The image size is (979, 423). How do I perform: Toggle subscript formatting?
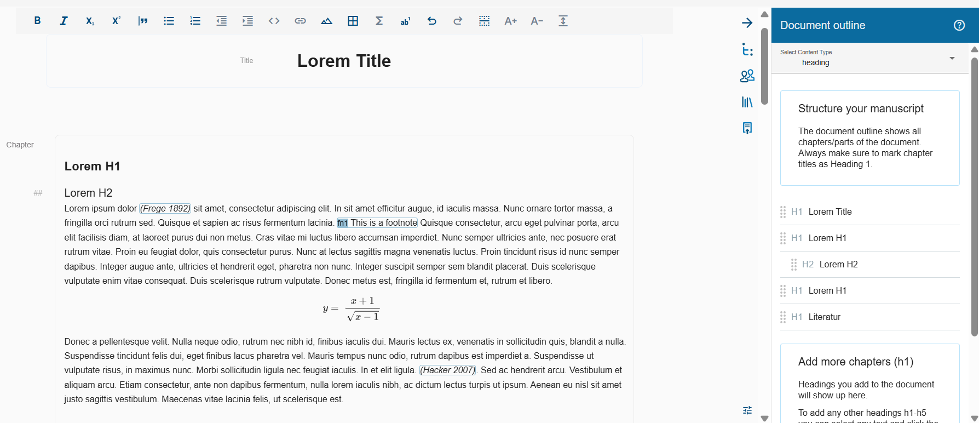pos(90,21)
